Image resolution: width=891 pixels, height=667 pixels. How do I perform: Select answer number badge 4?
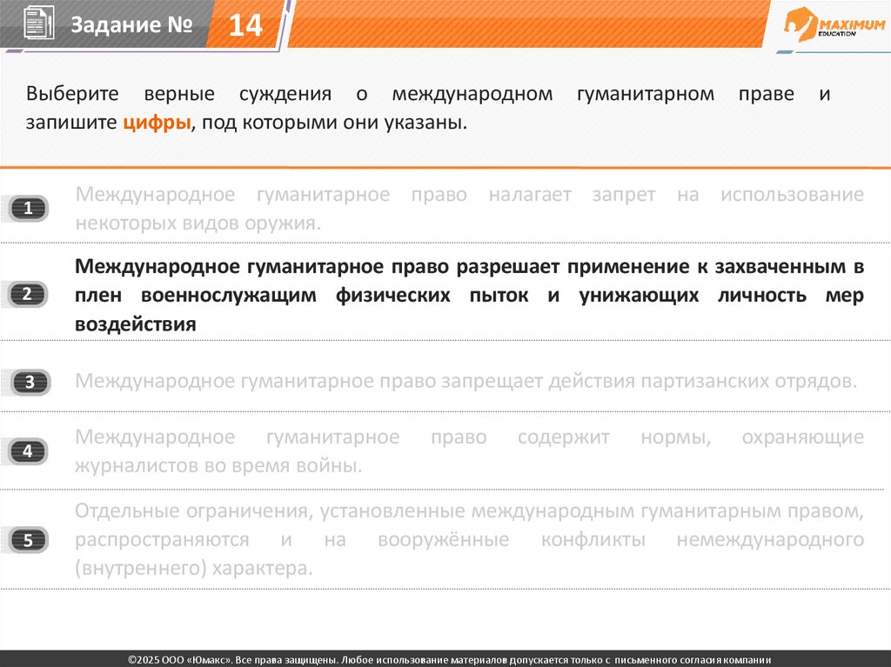point(28,451)
